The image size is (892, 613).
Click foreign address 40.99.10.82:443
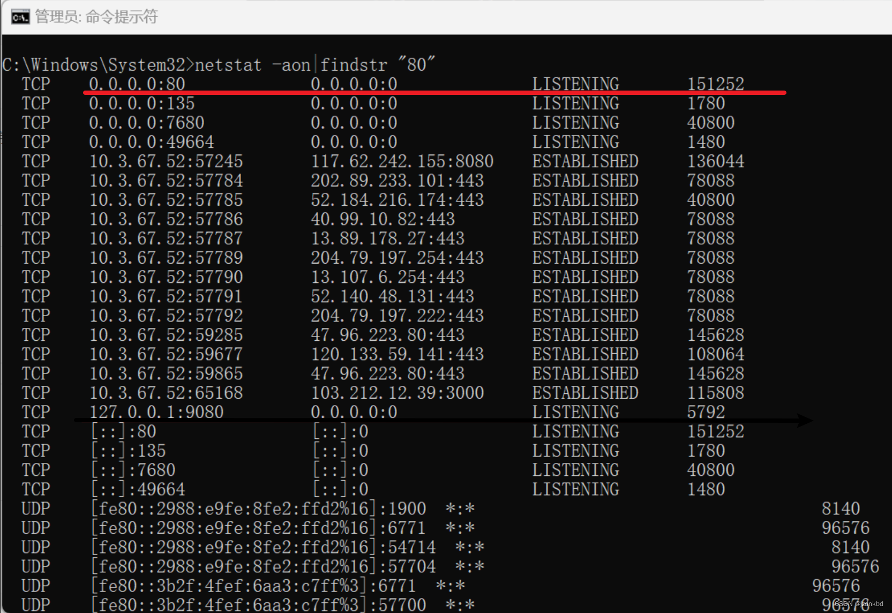point(383,219)
